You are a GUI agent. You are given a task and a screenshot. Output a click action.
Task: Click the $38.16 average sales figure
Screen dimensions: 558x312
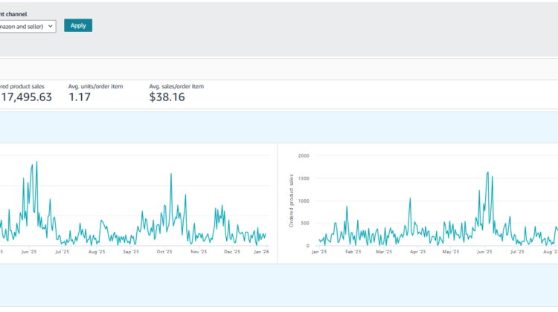167,97
